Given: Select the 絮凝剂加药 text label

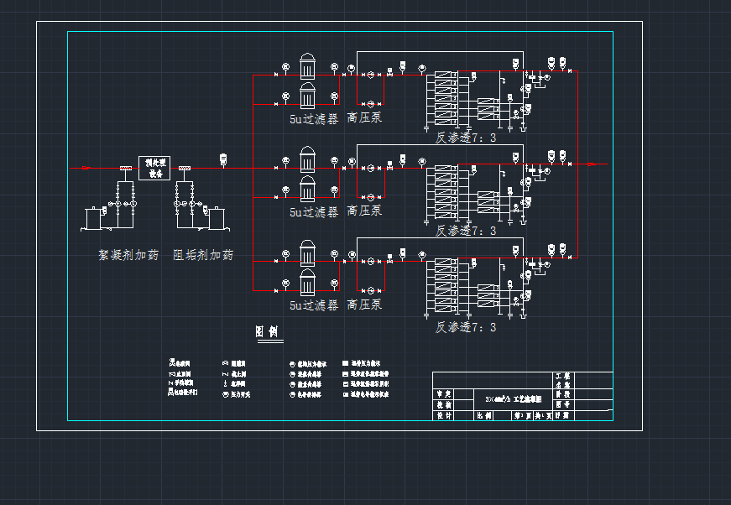Looking at the screenshot, I should [x=128, y=255].
